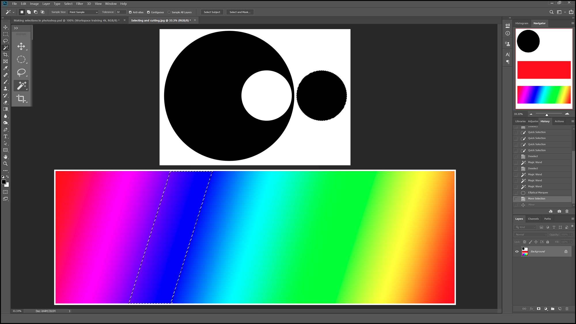Disable the Anti-alias checkbox
Image resolution: width=576 pixels, height=324 pixels.
(x=130, y=12)
